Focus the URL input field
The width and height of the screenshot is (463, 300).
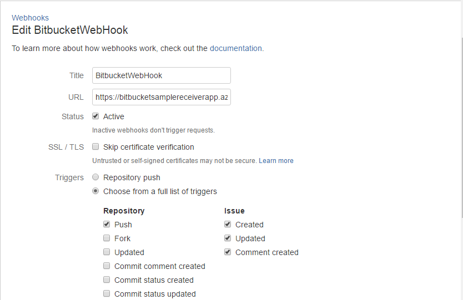coord(161,97)
